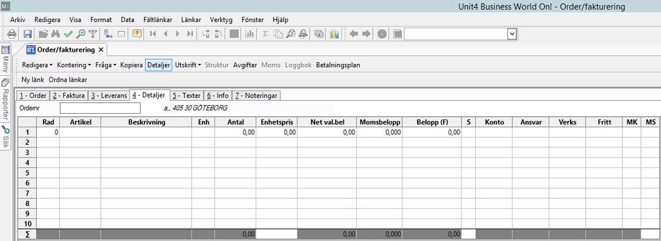661x241 pixels.
Task: Click the Avgifter button
Action: 245,65
